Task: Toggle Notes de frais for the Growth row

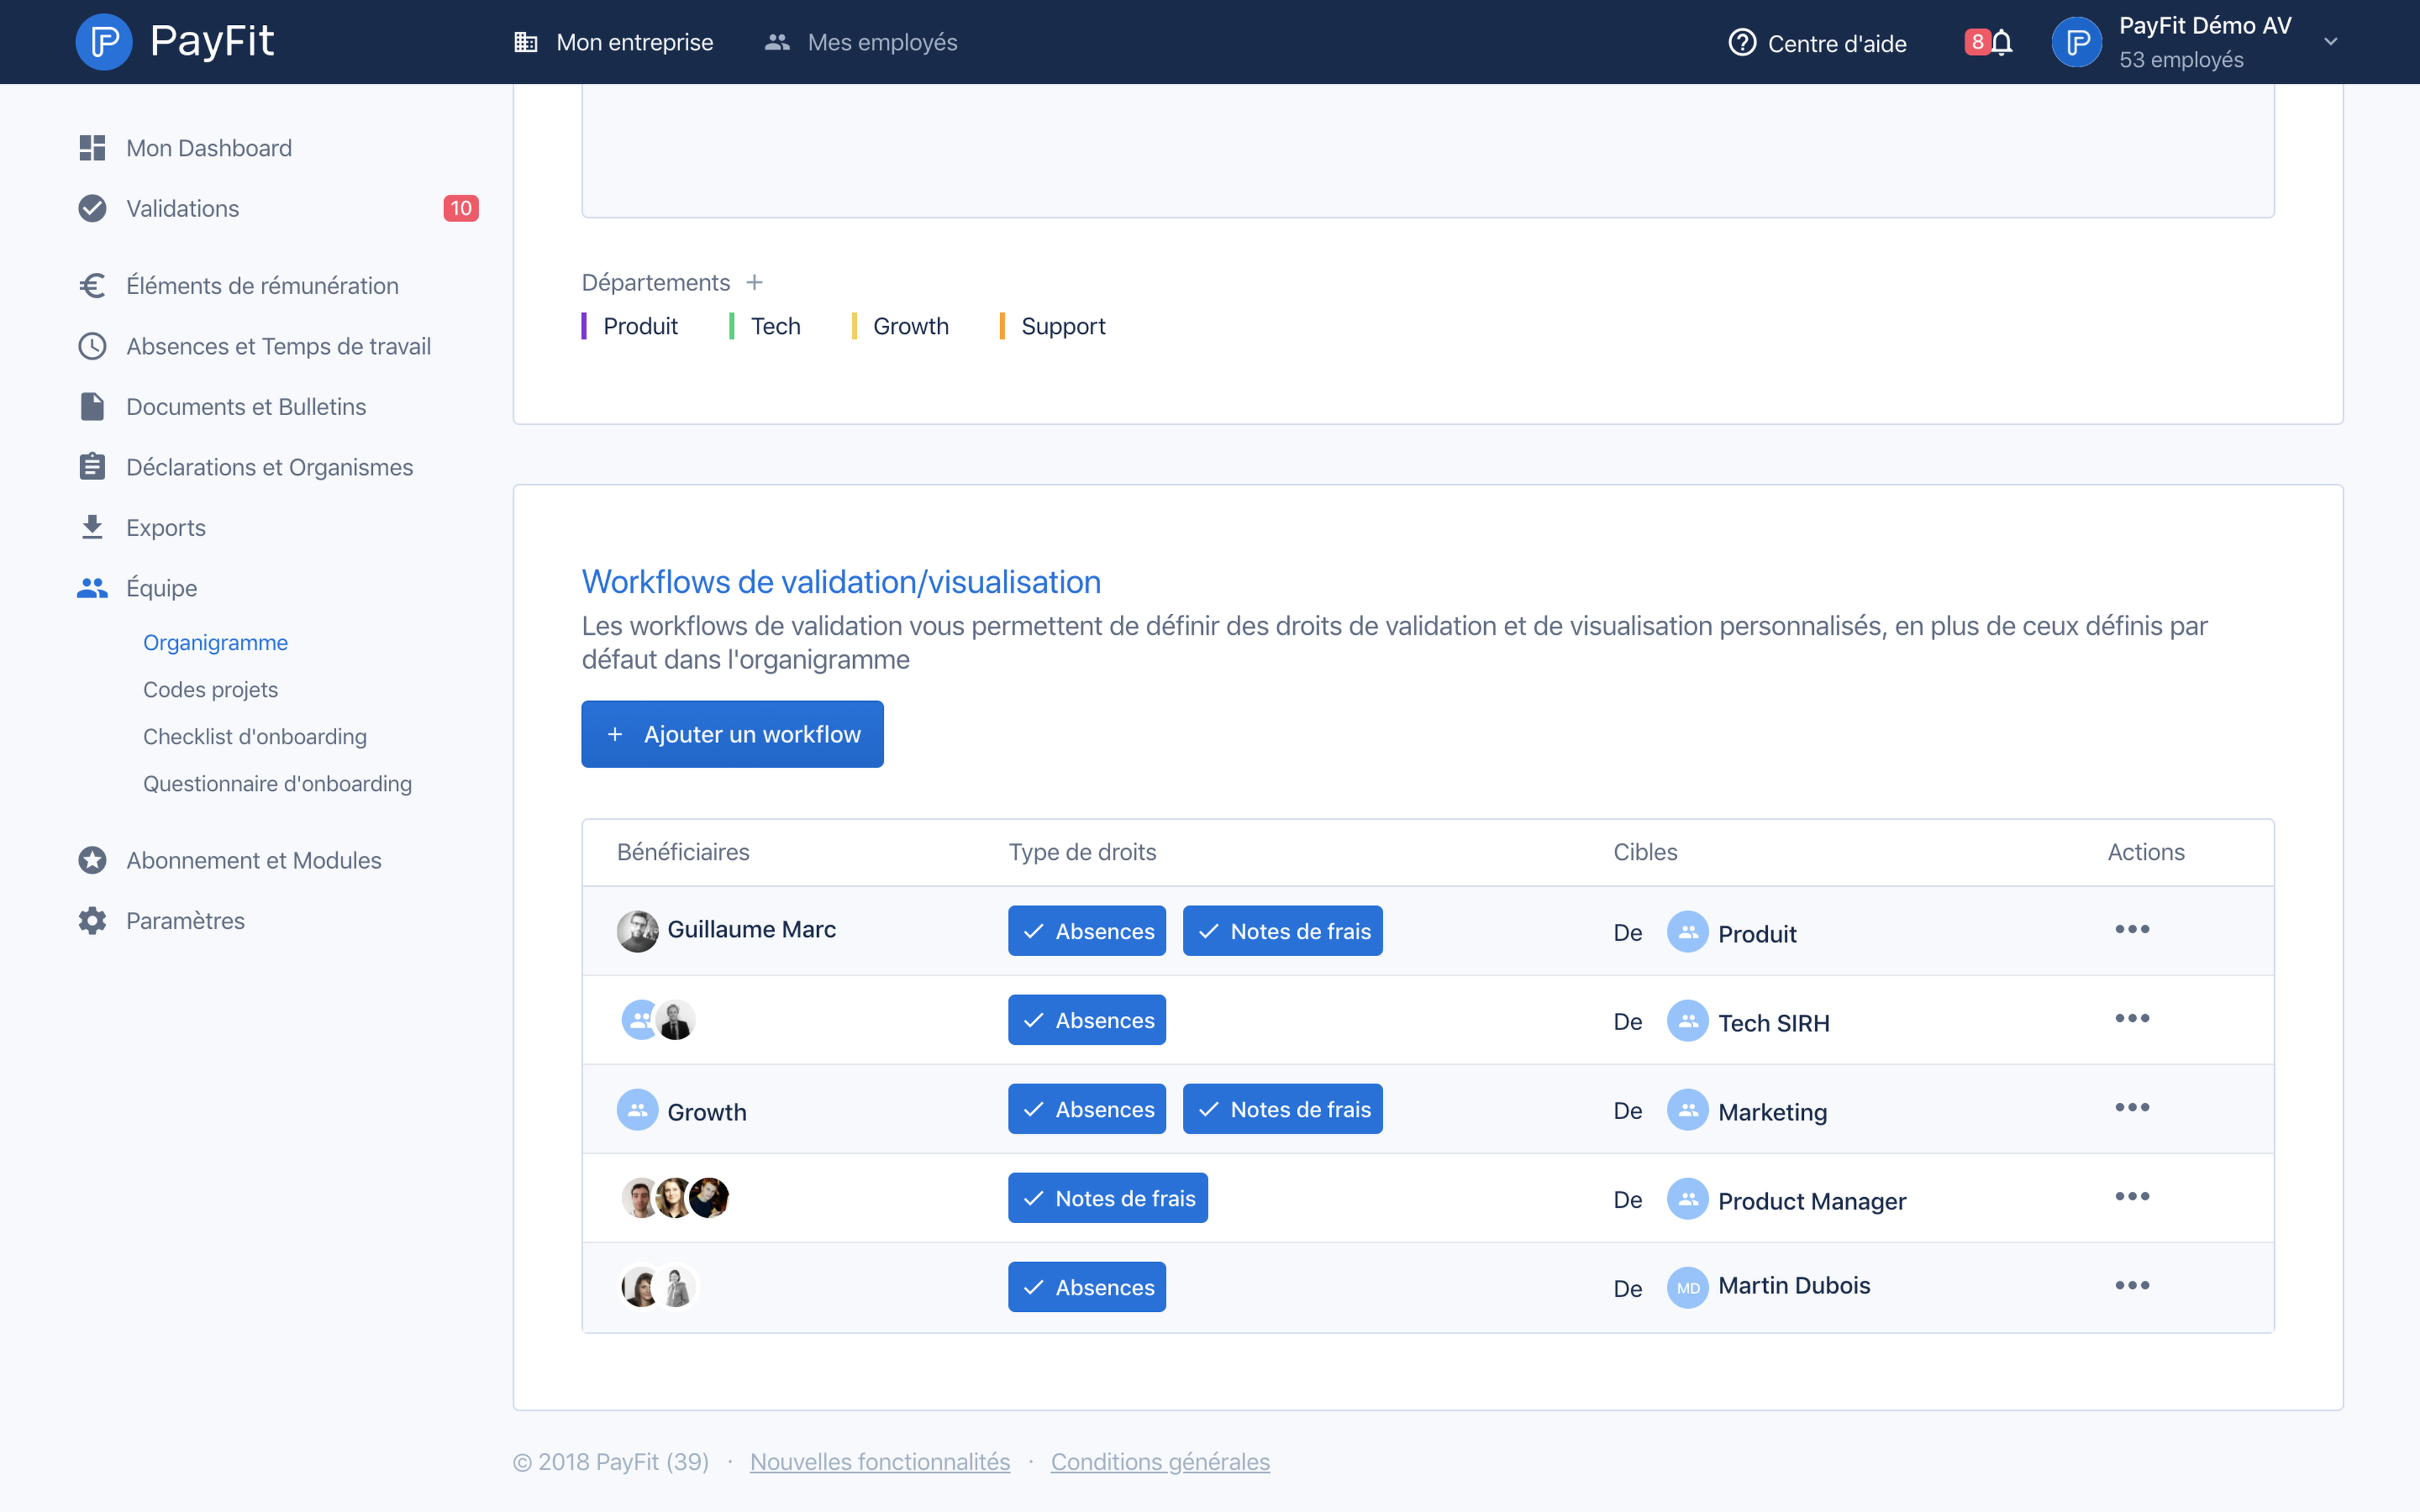Action: [x=1283, y=1108]
